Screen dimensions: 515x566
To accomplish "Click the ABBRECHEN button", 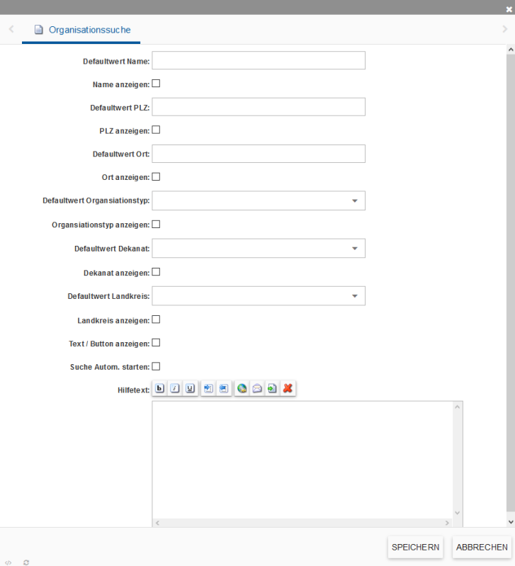I will [x=482, y=548].
